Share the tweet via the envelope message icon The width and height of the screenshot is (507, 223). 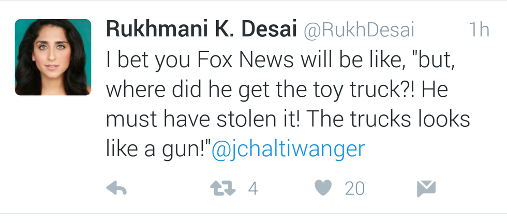426,189
